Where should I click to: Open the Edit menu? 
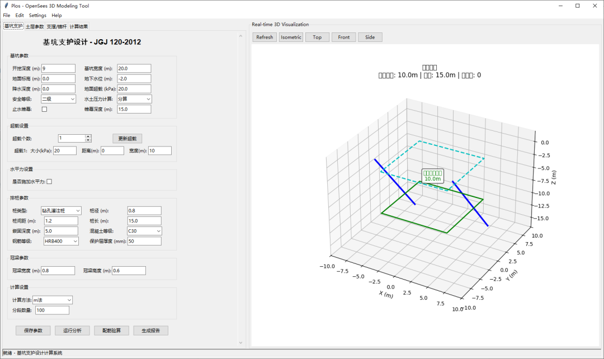coord(20,16)
